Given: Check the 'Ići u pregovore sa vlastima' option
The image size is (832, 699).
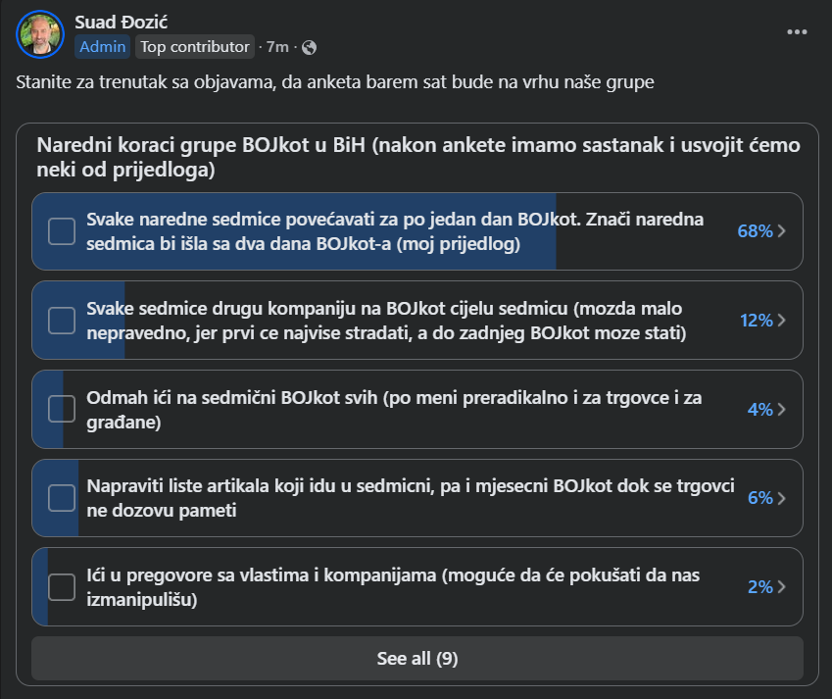Looking at the screenshot, I should (62, 587).
